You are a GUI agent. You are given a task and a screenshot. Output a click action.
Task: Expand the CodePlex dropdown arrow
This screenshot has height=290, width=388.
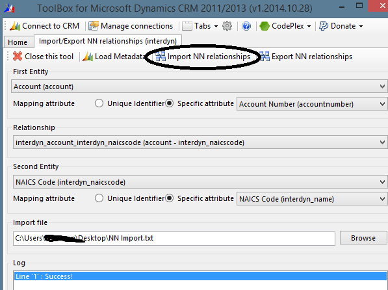click(309, 26)
